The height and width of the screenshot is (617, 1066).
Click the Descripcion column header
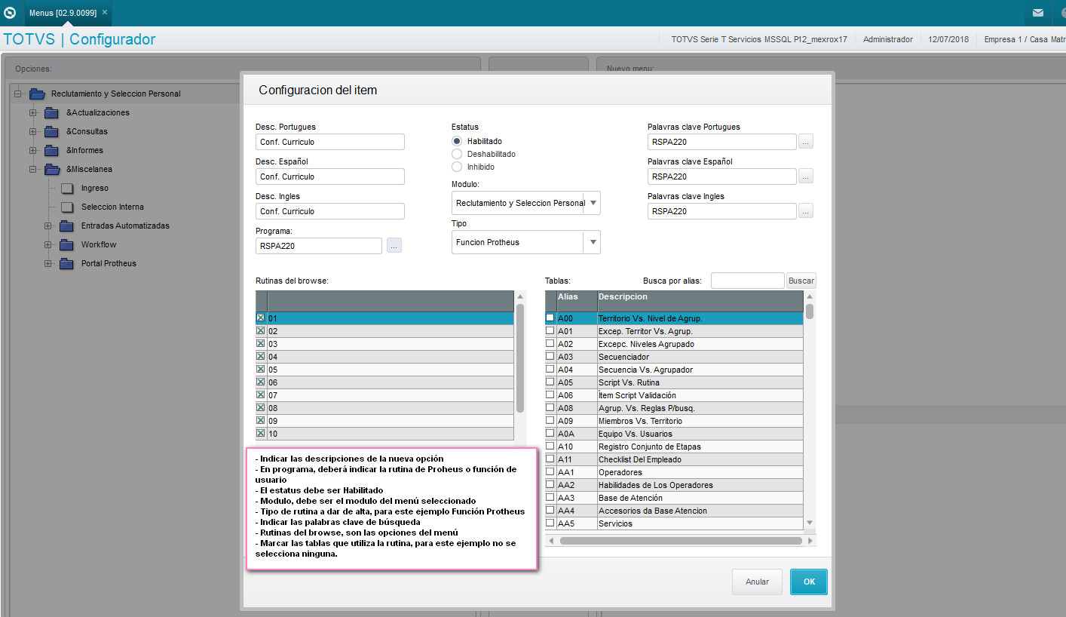tap(700, 301)
